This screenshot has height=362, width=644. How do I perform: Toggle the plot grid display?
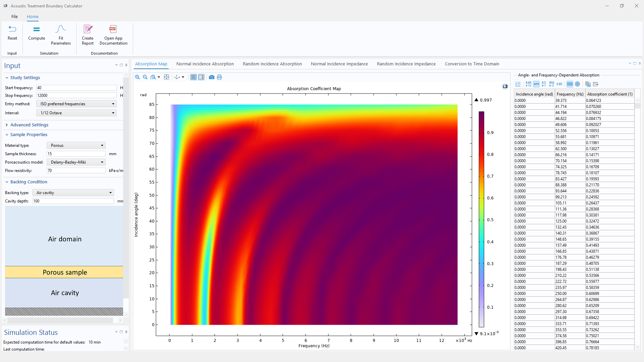pos(194,77)
